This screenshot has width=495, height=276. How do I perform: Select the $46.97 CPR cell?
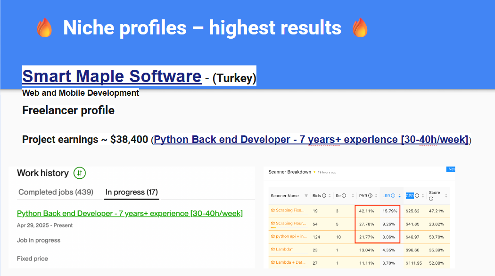click(412, 237)
